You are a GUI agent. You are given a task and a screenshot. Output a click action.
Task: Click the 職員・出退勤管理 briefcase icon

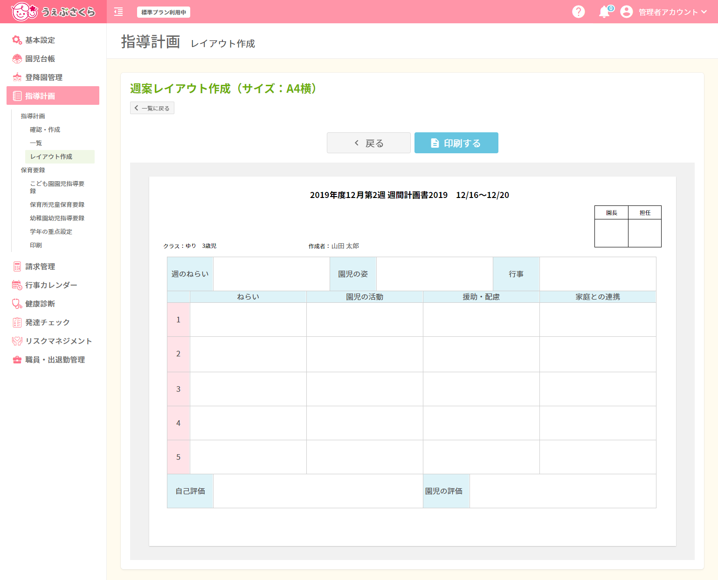[17, 360]
